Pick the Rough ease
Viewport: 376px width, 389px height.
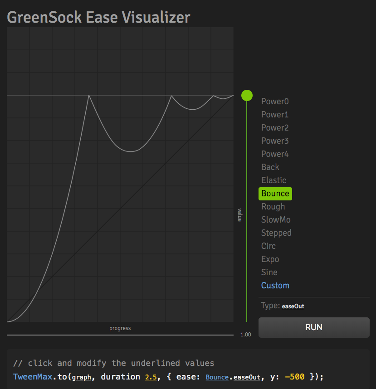(x=273, y=207)
